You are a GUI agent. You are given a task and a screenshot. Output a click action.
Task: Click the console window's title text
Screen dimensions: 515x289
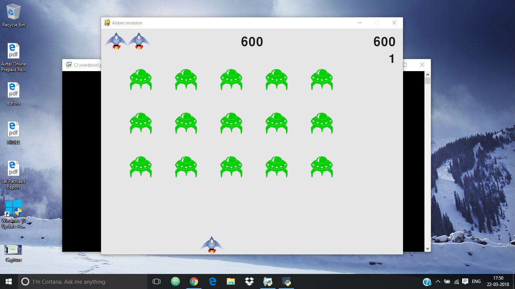(x=87, y=65)
